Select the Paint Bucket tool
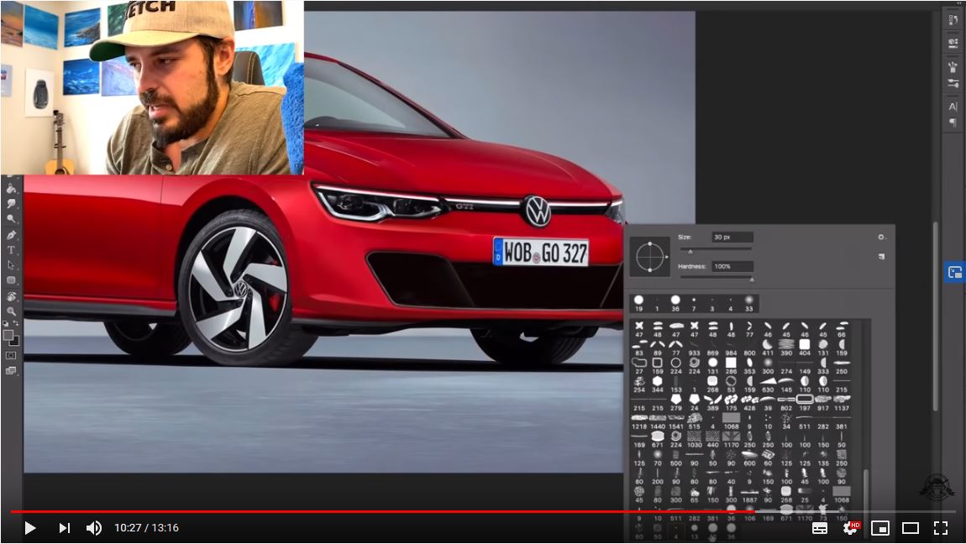The width and height of the screenshot is (966, 544). [12, 189]
